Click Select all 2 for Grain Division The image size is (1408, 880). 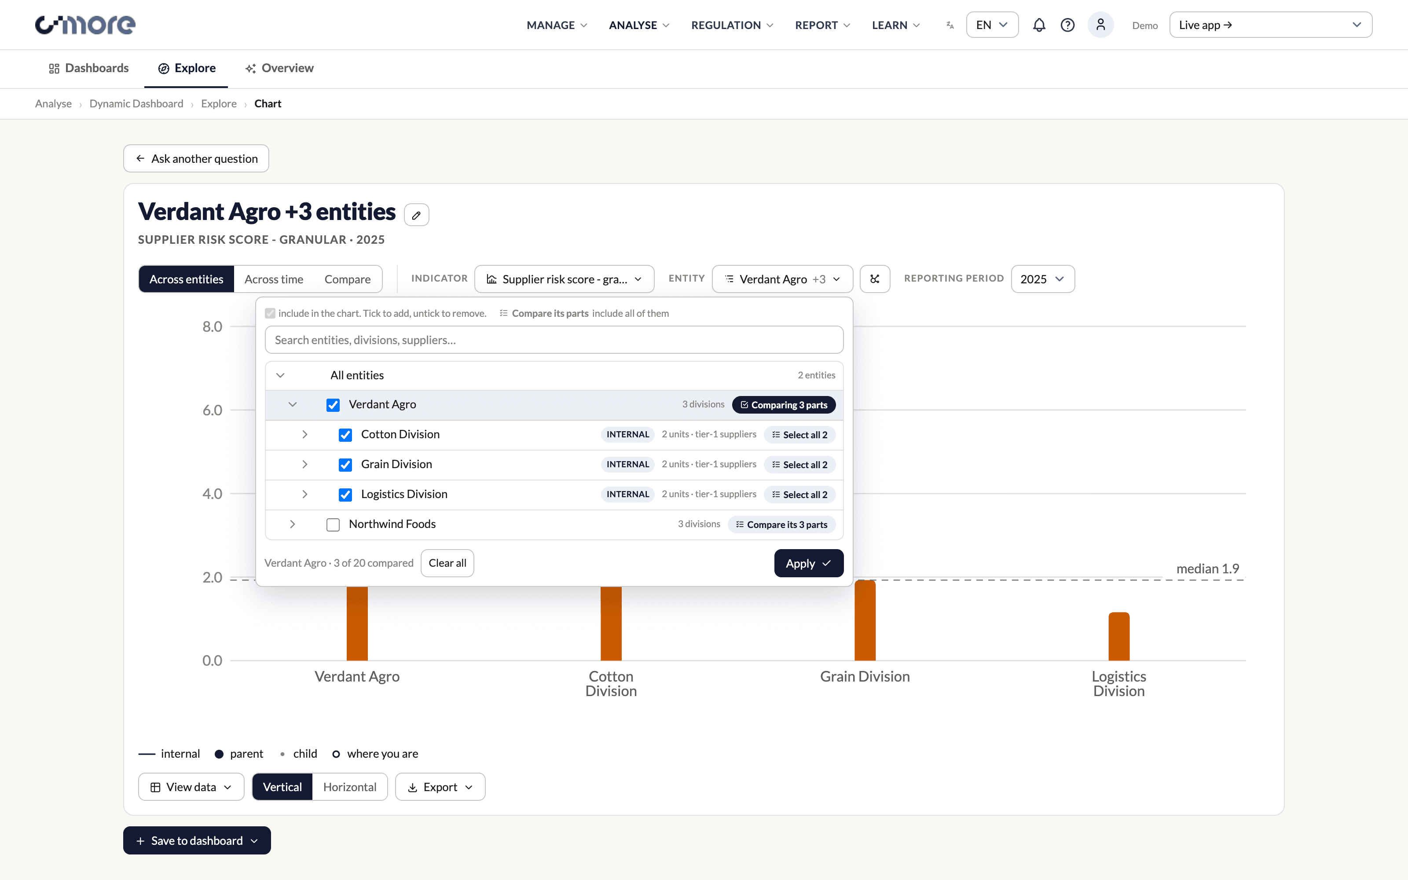click(799, 465)
